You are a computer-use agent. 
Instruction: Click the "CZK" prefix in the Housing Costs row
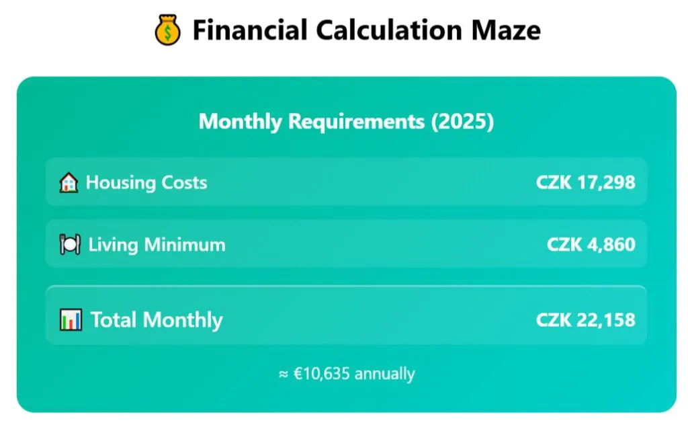point(554,182)
